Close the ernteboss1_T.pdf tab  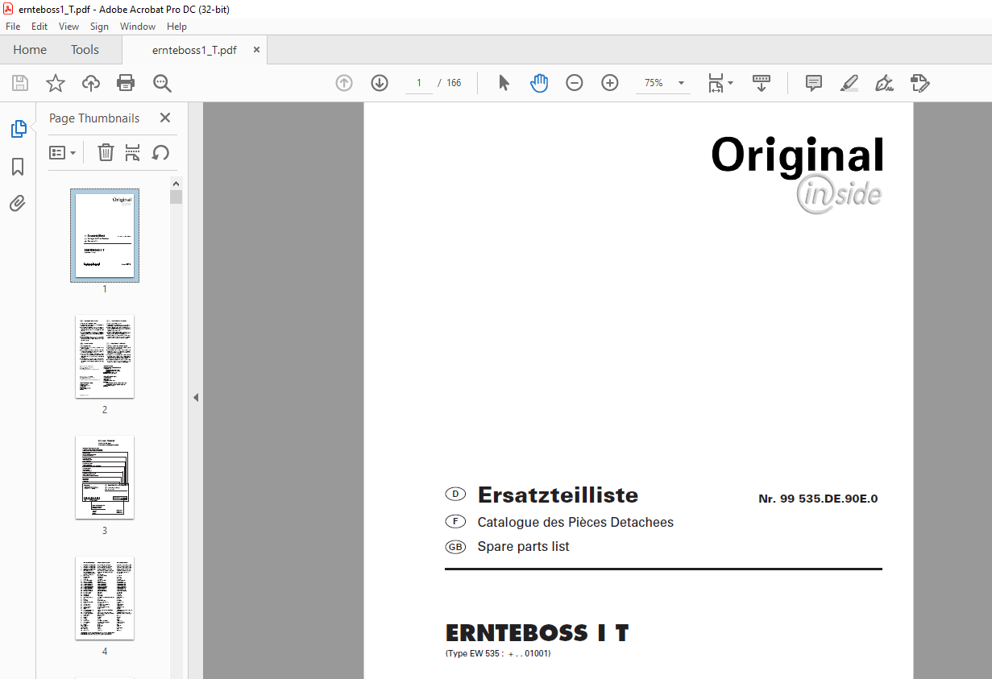(x=257, y=49)
